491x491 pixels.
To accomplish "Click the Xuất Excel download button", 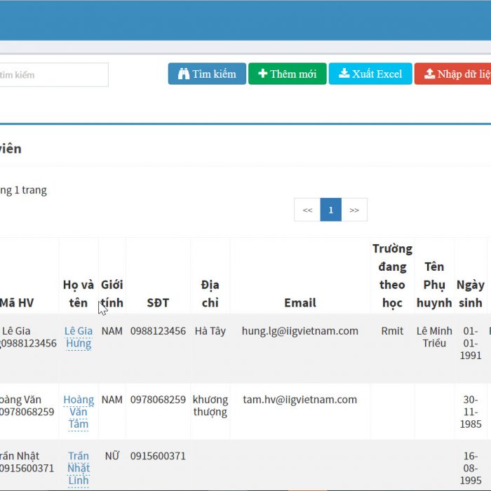I will (370, 74).
